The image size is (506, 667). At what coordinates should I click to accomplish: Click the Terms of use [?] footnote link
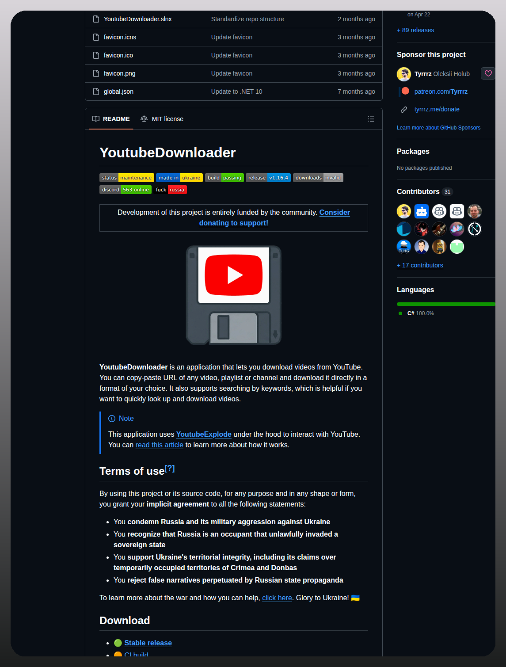click(170, 469)
